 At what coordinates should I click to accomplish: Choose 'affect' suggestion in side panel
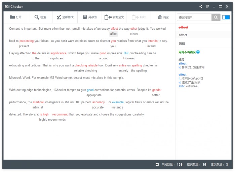point(203,35)
